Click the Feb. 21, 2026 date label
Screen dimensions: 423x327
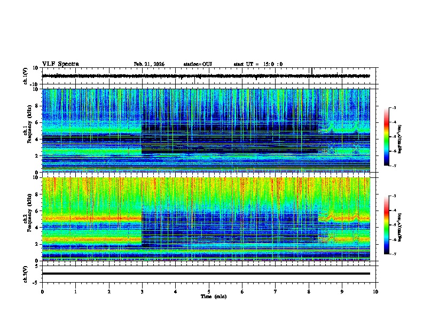pos(149,64)
